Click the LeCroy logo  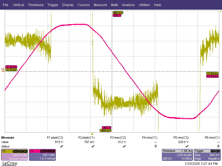tap(10, 164)
